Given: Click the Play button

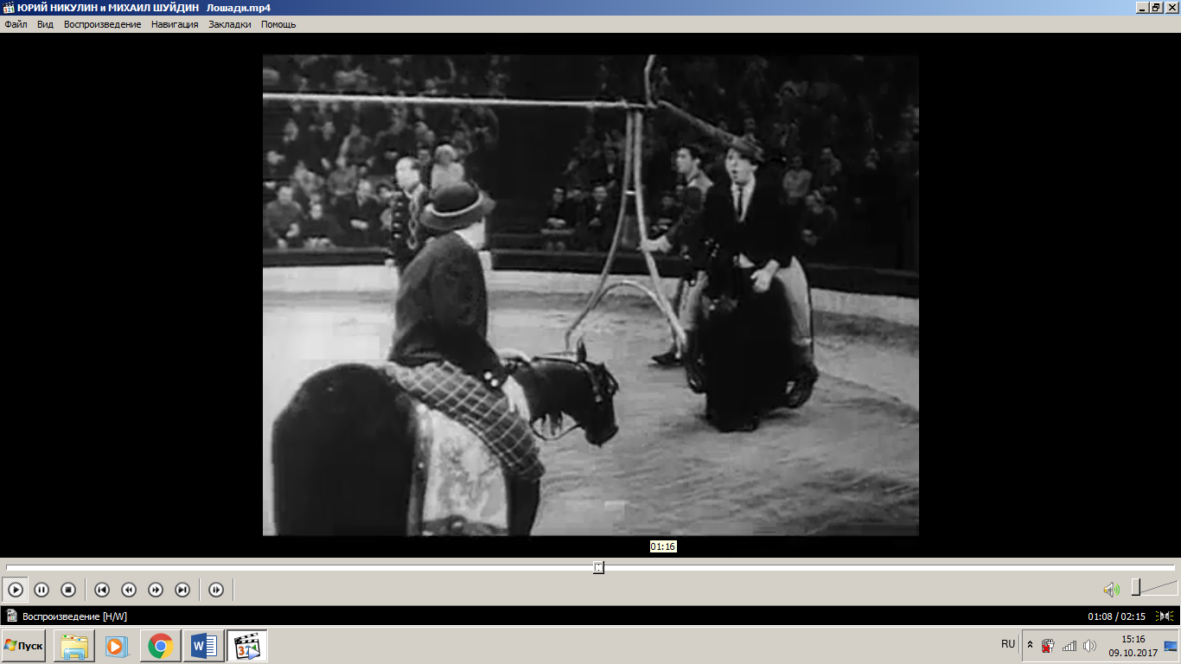Looking at the screenshot, I should coord(16,590).
